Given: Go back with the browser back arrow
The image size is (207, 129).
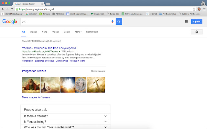Looking at the screenshot, I should 3,9.
